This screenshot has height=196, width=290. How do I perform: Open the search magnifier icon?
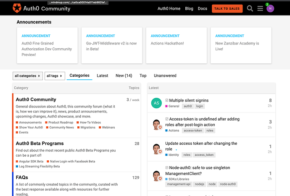(x=250, y=8)
